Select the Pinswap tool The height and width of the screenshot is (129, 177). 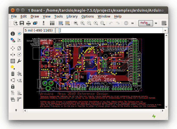pyautogui.click(x=13, y=80)
